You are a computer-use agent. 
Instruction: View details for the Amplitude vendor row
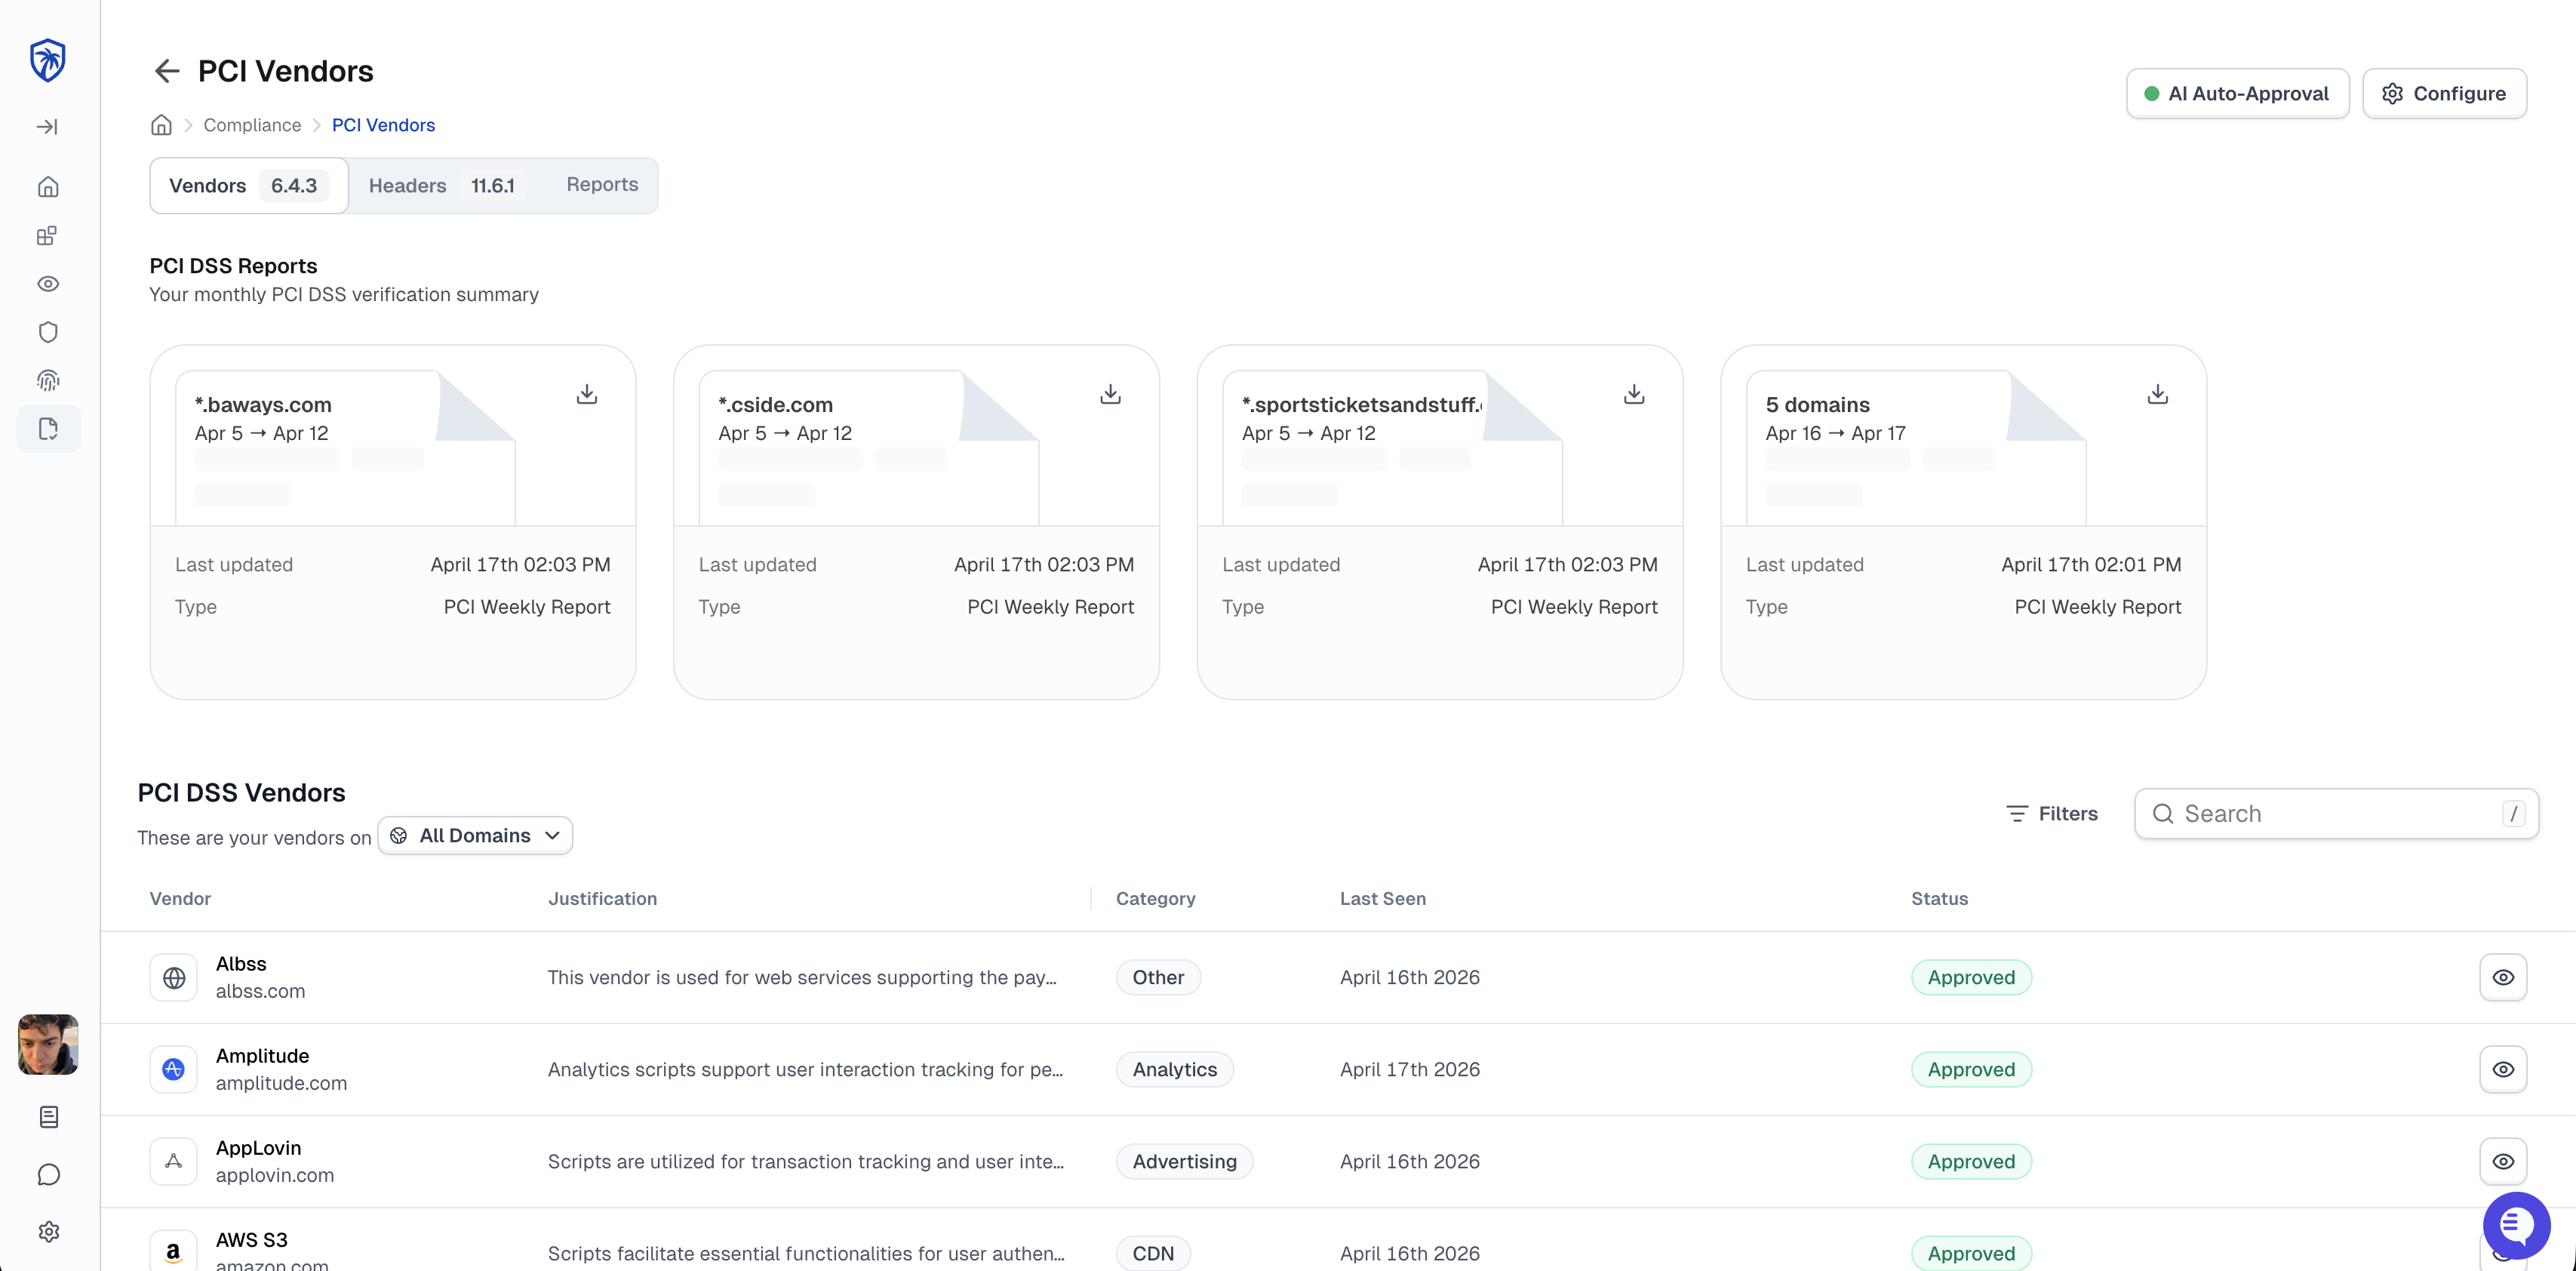pyautogui.click(x=2503, y=1070)
